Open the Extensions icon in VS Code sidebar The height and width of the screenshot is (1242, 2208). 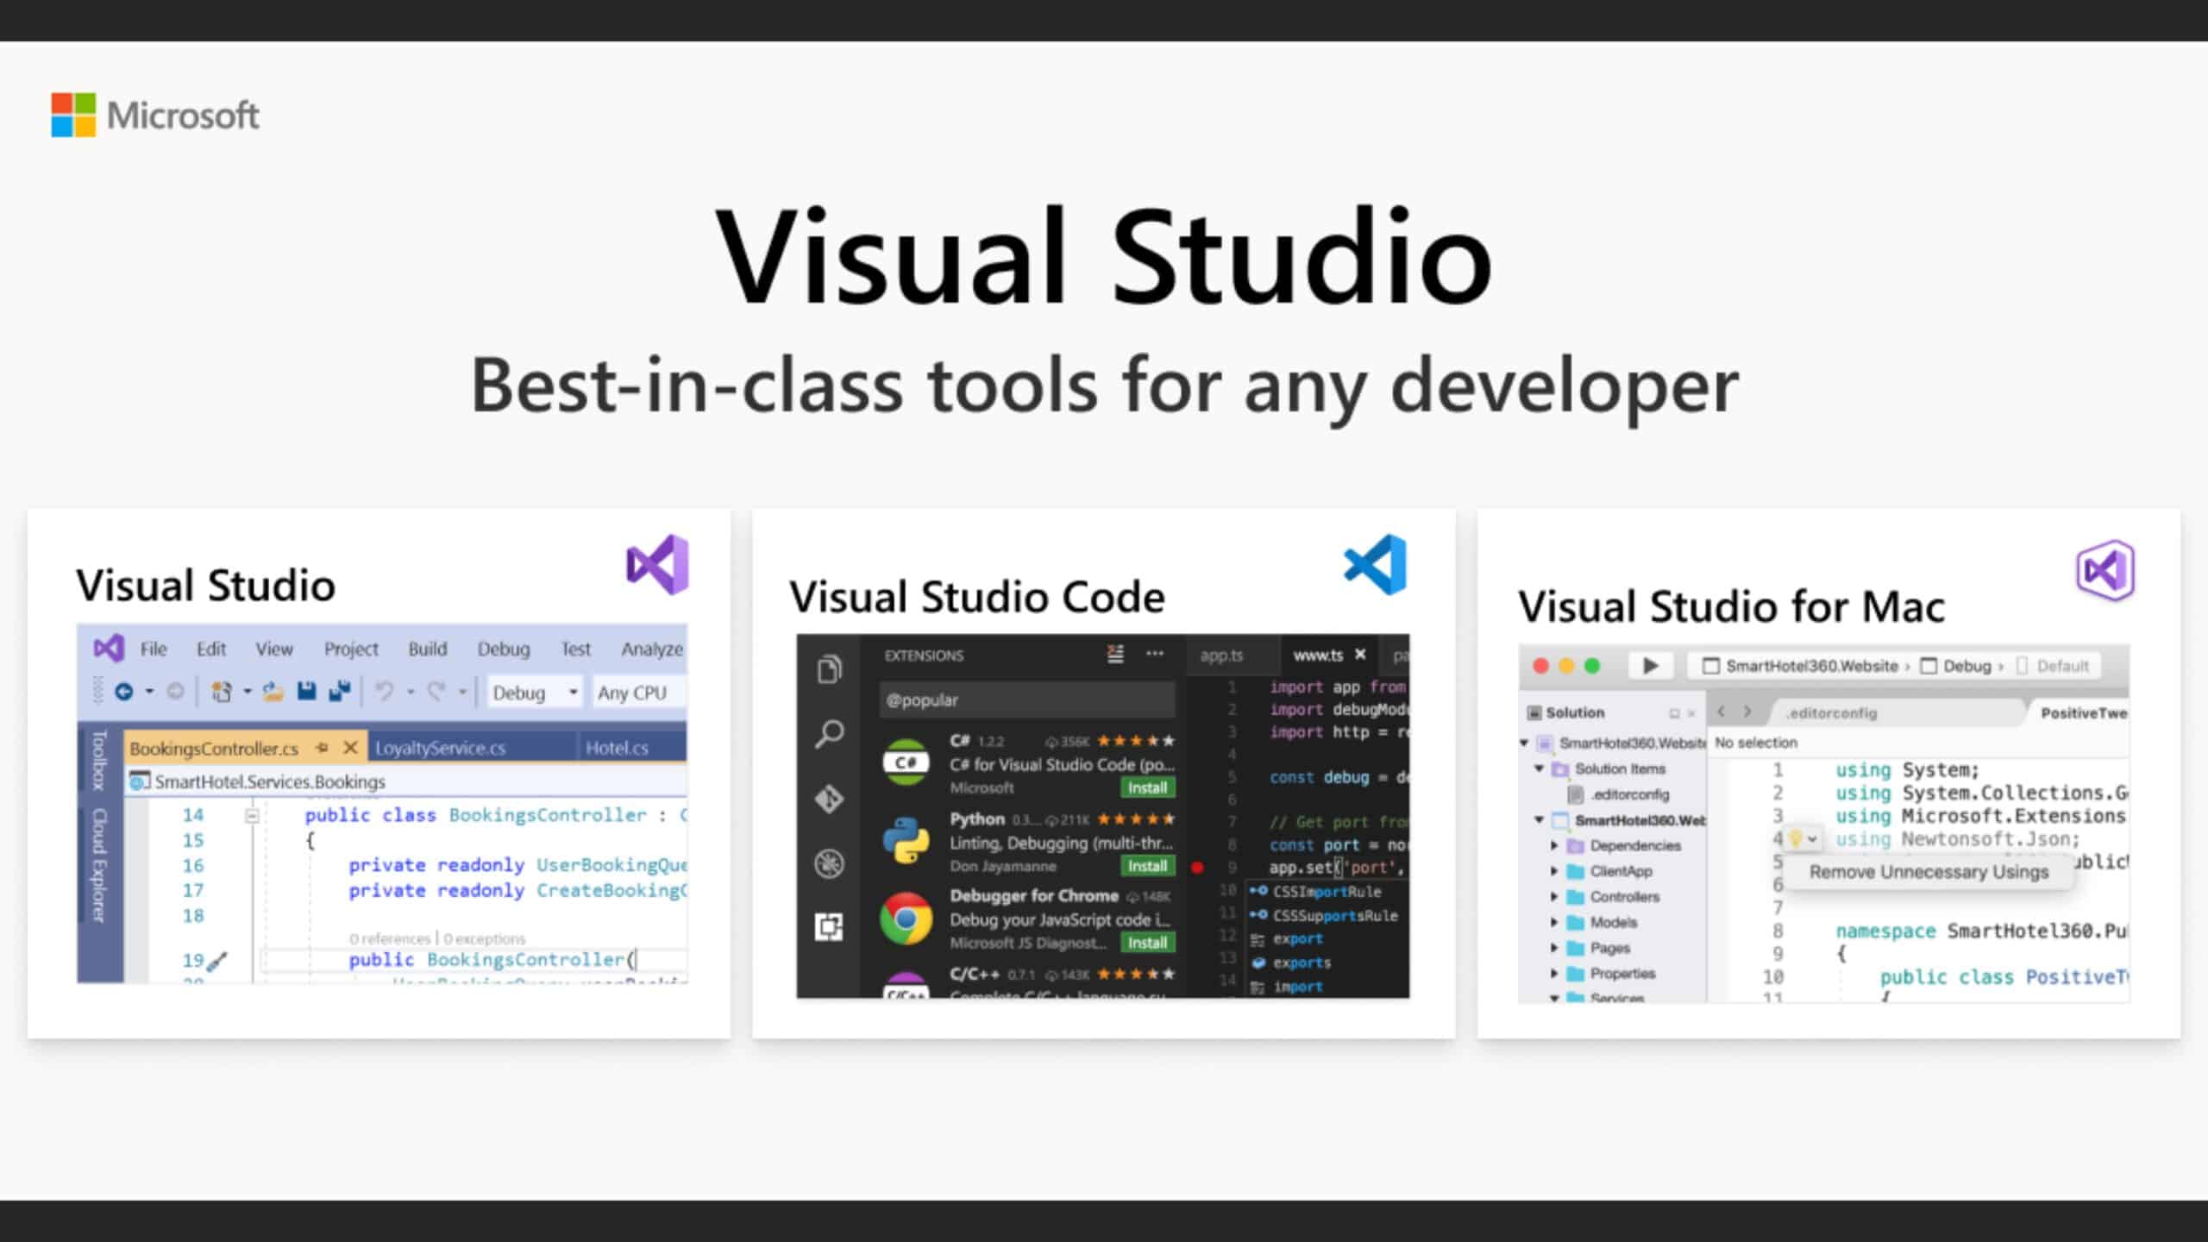click(x=830, y=927)
